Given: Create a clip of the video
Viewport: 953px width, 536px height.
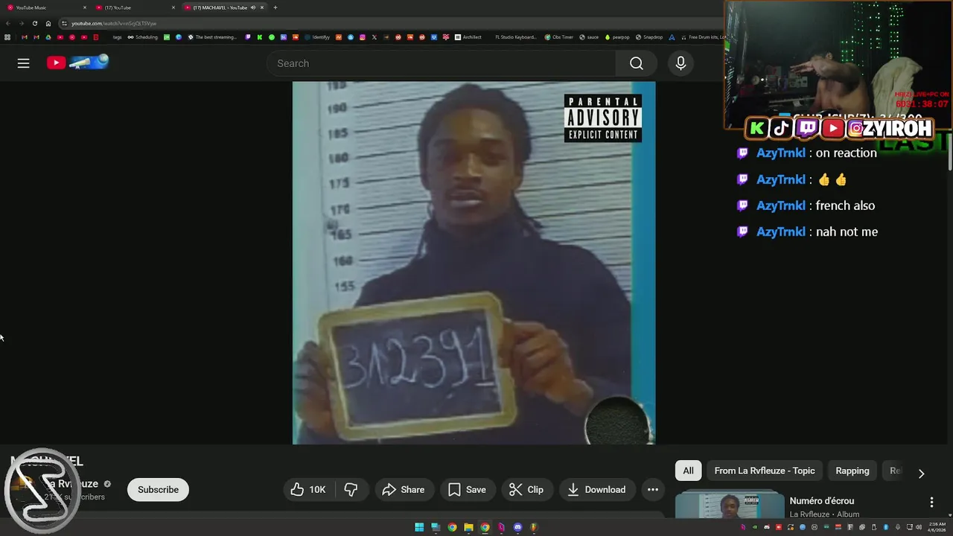Looking at the screenshot, I should [526, 489].
